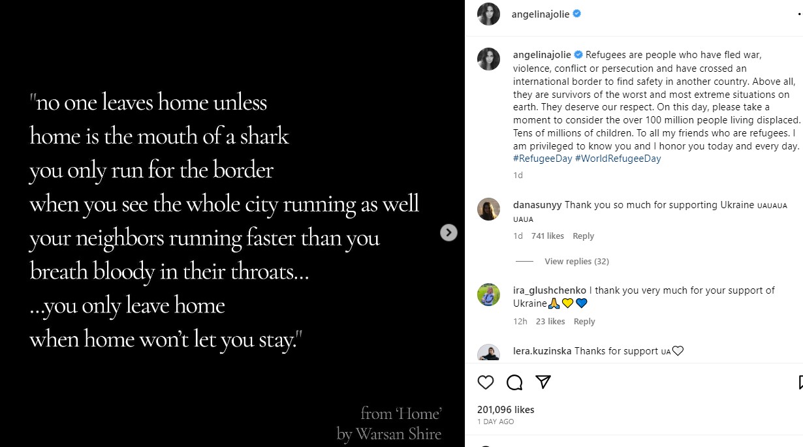Go to next carousel slide arrow

pyautogui.click(x=449, y=232)
